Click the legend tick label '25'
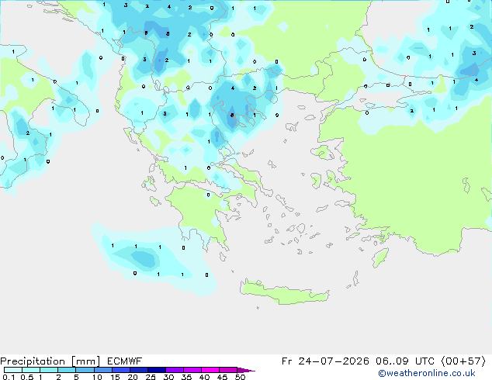The width and height of the screenshot is (492, 380). [x=151, y=377]
